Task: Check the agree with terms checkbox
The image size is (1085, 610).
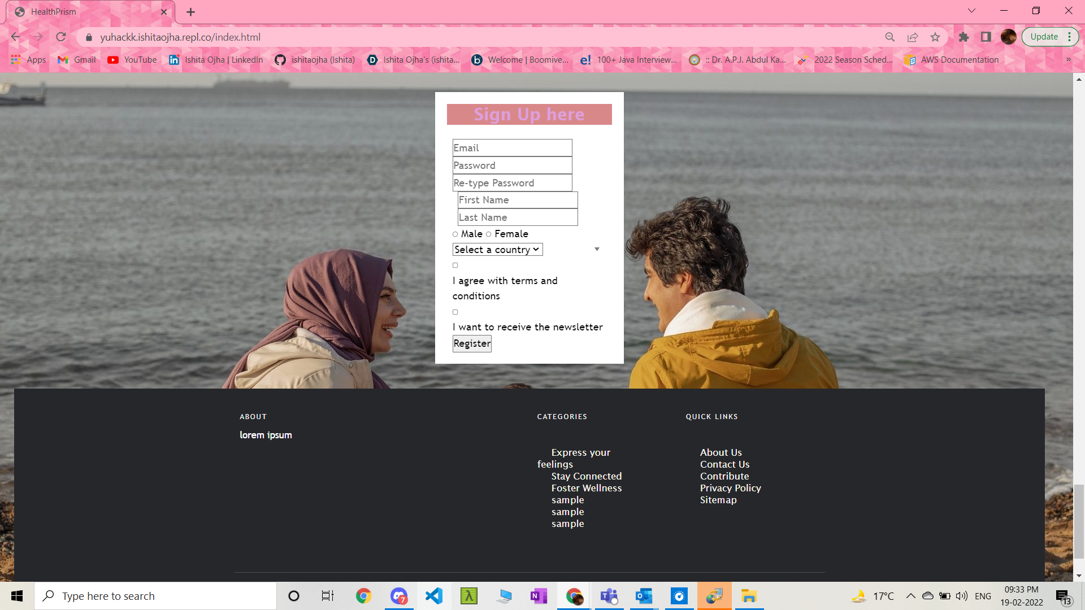Action: [455, 265]
